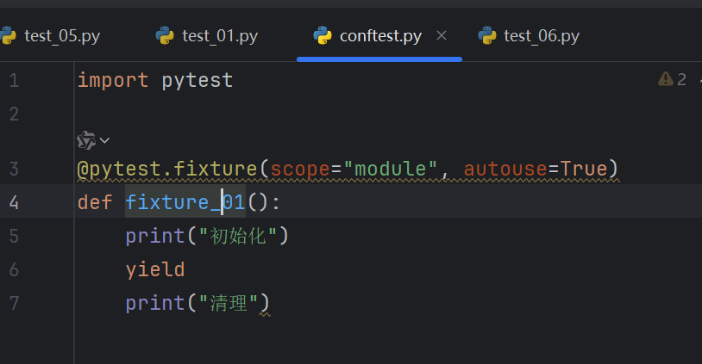Switch to the test_05.py tab

[x=62, y=36]
